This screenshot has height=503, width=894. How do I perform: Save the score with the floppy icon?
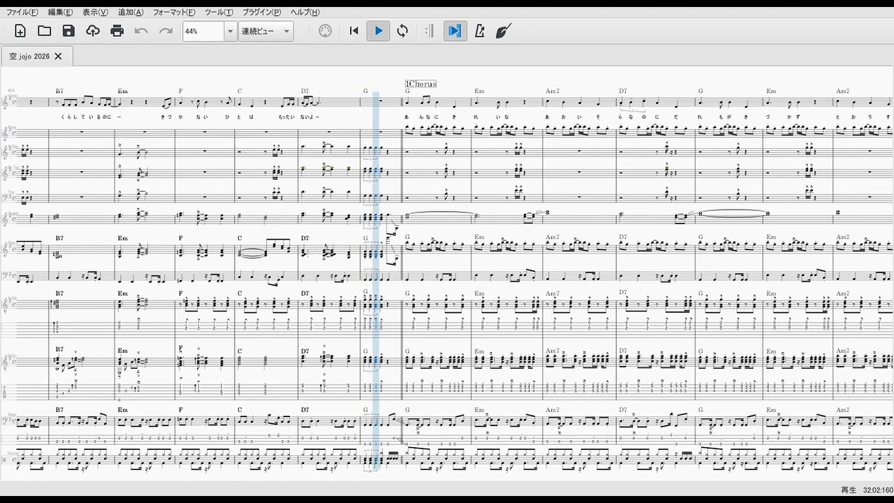[68, 31]
